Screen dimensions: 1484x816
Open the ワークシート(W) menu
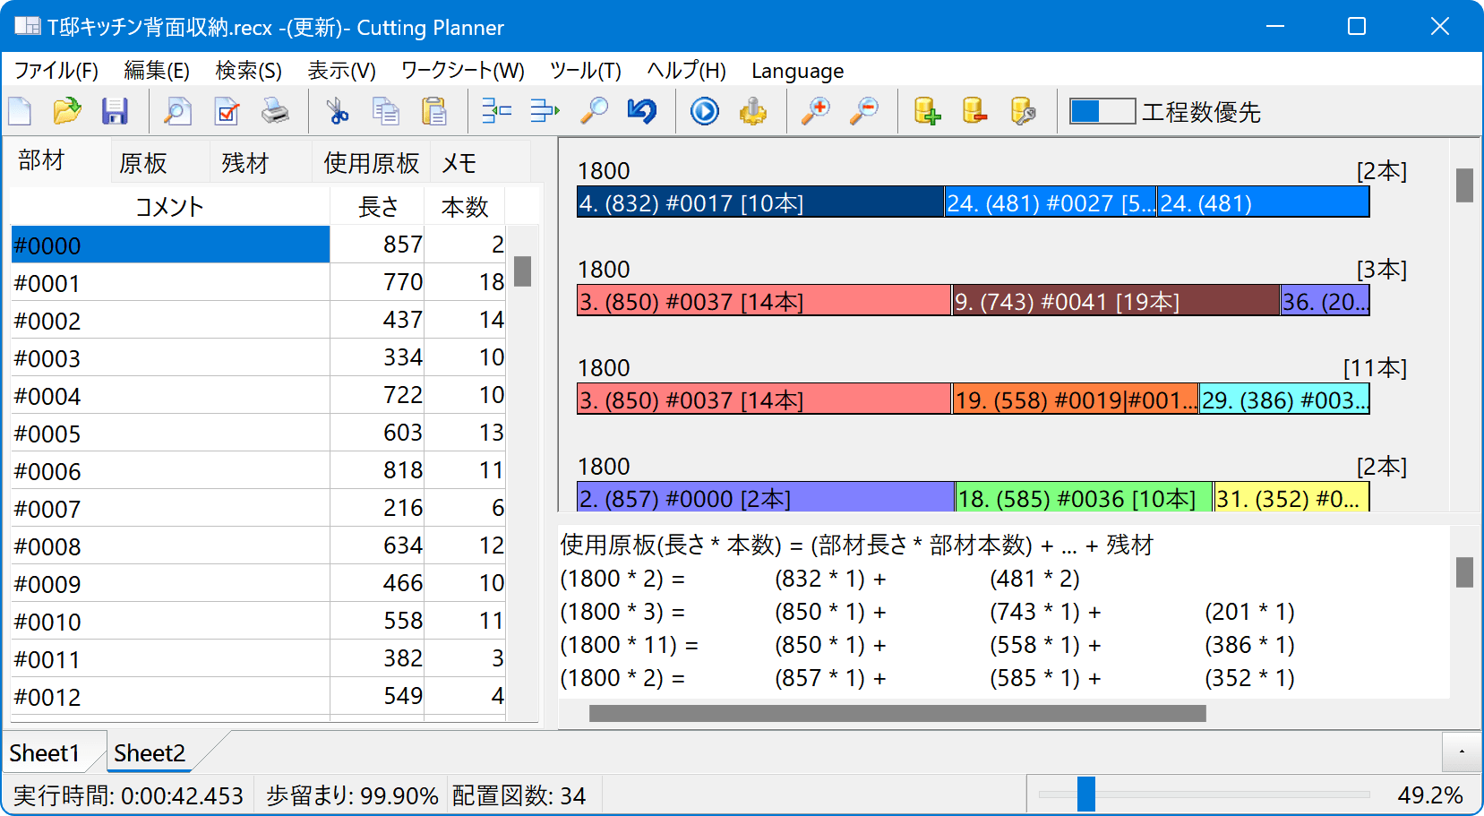(x=462, y=71)
